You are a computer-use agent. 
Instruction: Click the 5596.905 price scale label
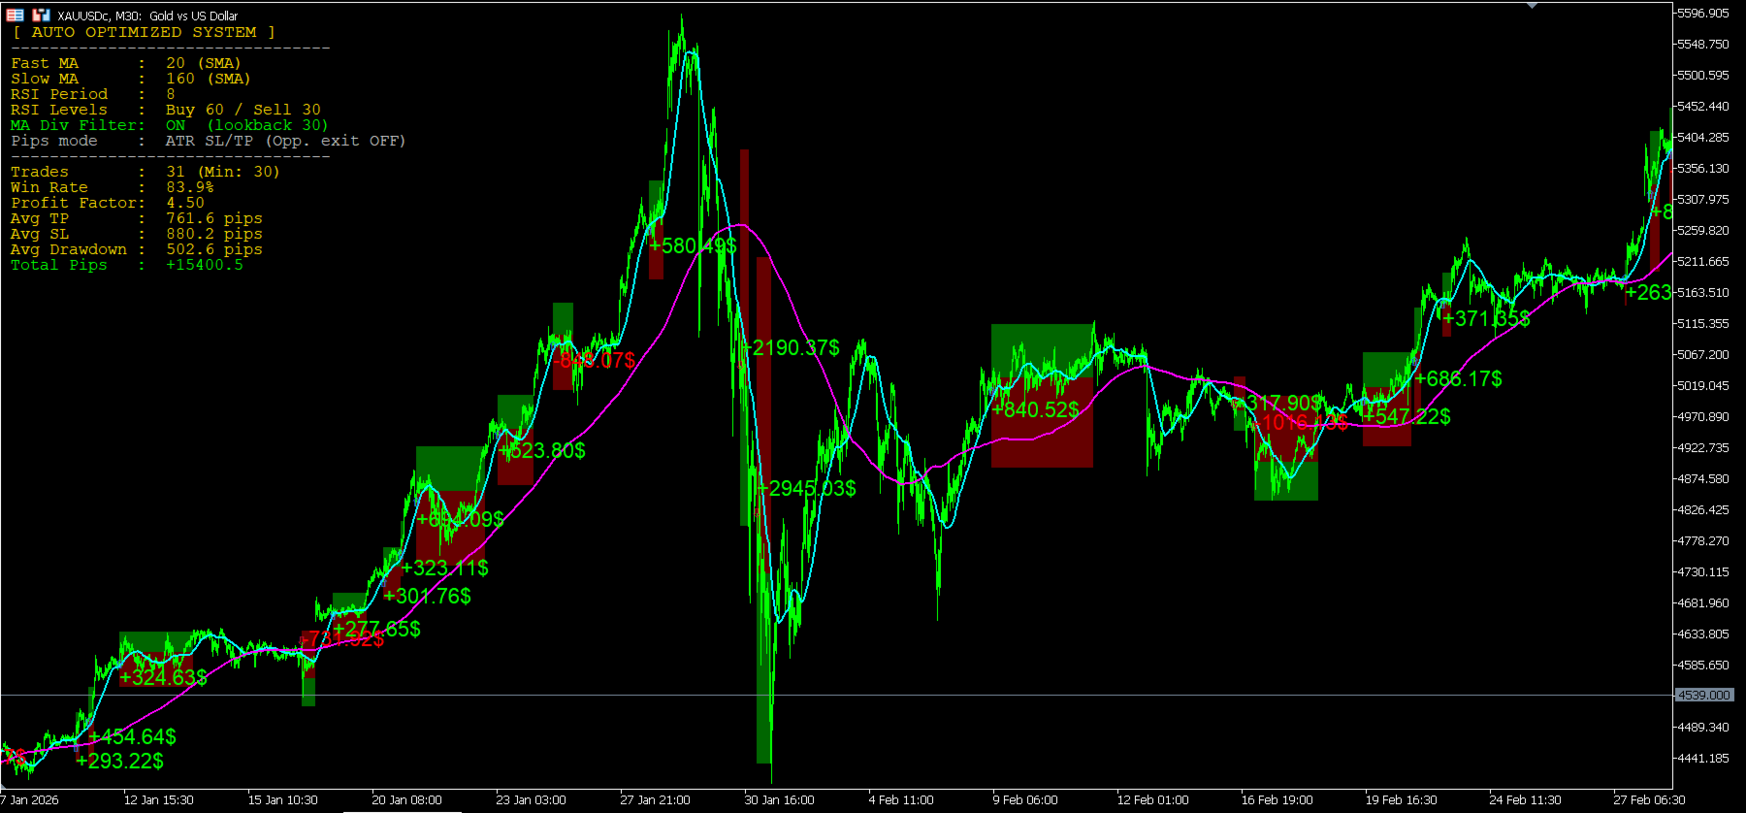pos(1703,14)
